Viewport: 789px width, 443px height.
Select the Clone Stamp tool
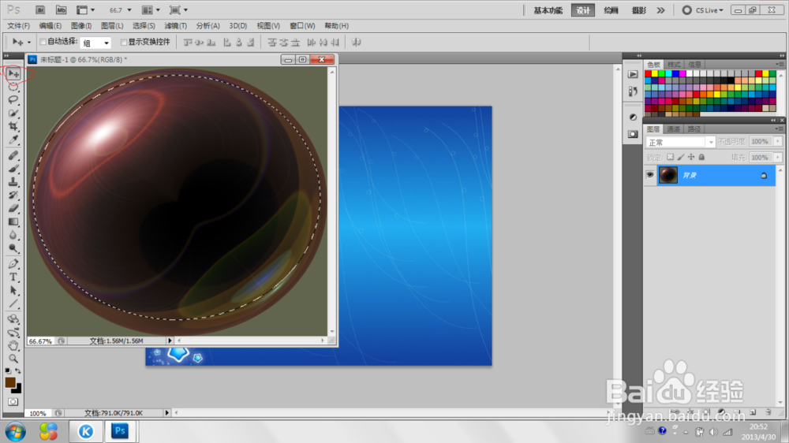[13, 181]
